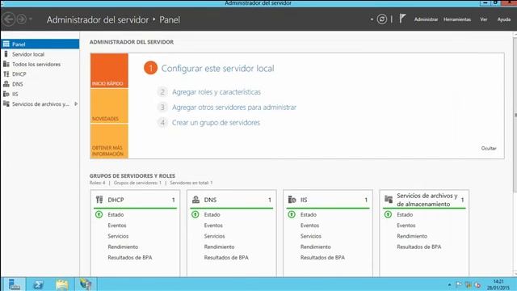Click Crear un grupo de servidores

pos(216,122)
